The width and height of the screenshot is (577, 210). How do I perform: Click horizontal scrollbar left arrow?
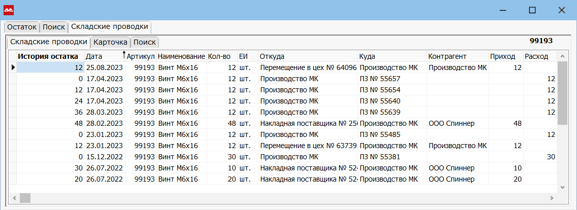pos(14,197)
